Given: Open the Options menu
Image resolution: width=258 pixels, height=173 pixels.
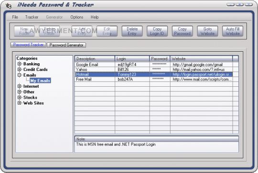Looking at the screenshot, I should point(77,17).
